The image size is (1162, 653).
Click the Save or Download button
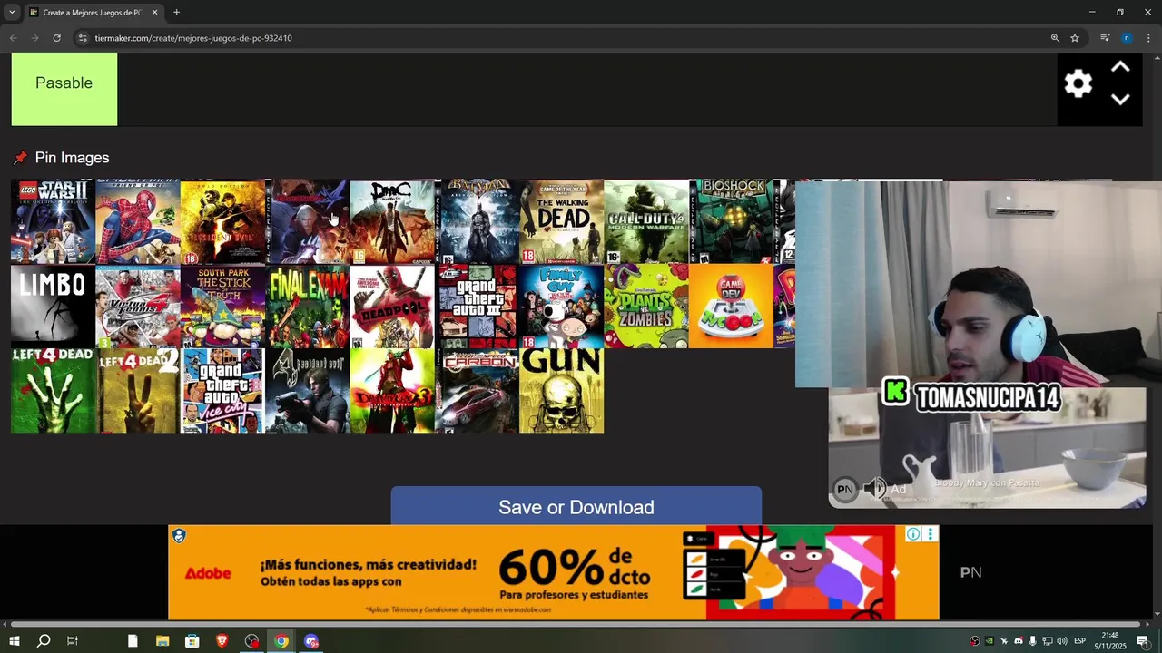(x=576, y=506)
